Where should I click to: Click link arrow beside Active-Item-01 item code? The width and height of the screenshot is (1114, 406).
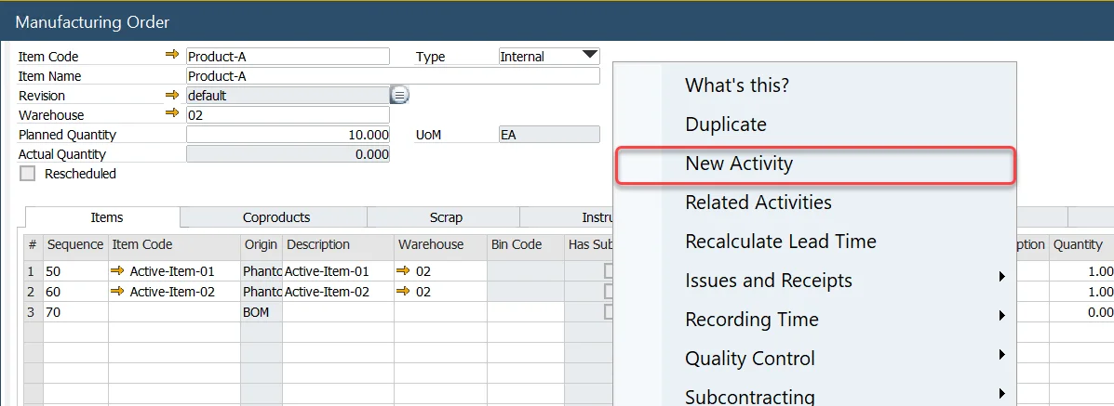pyautogui.click(x=117, y=271)
